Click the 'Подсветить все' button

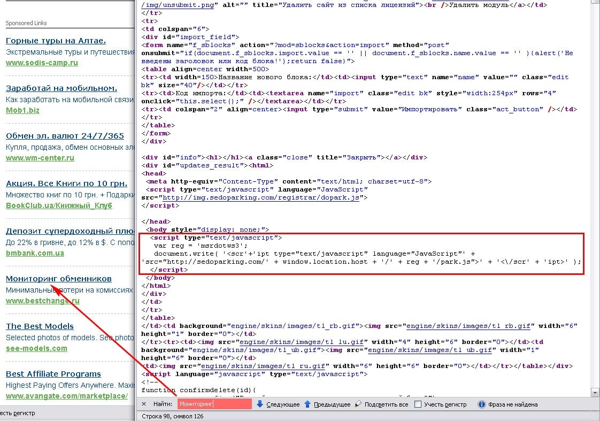pyautogui.click(x=386, y=404)
